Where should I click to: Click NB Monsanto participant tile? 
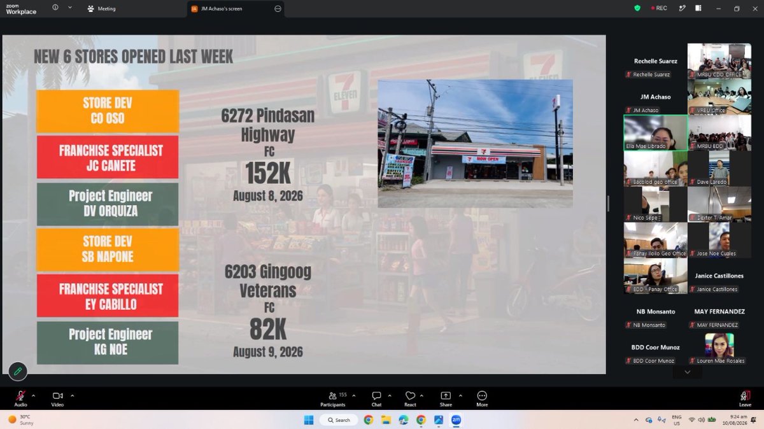tap(655, 311)
